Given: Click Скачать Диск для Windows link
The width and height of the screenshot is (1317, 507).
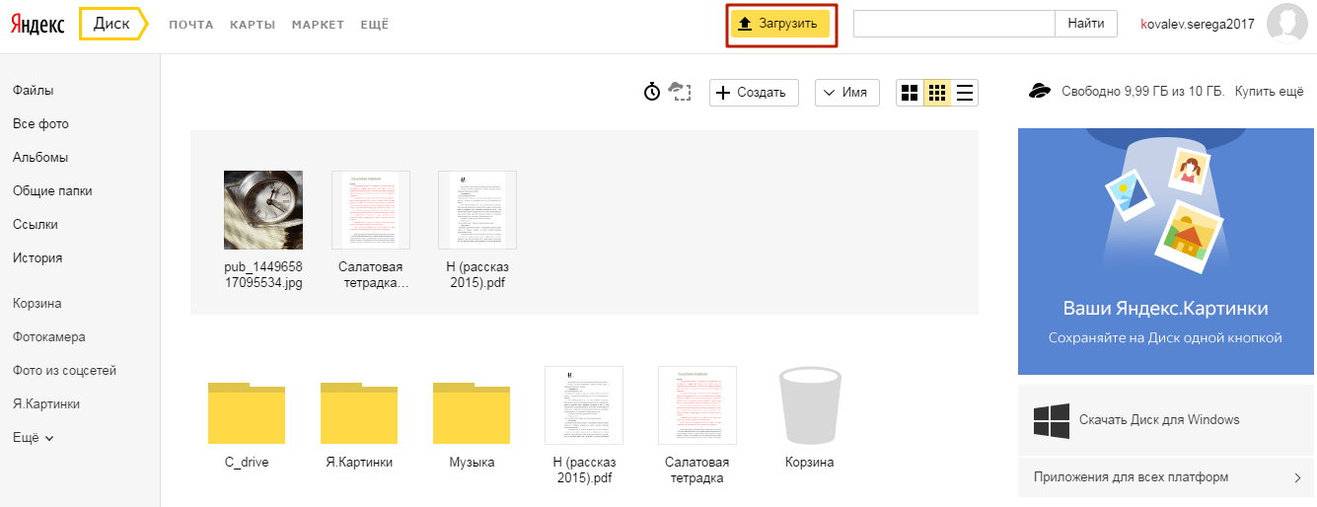Looking at the screenshot, I should [1159, 419].
